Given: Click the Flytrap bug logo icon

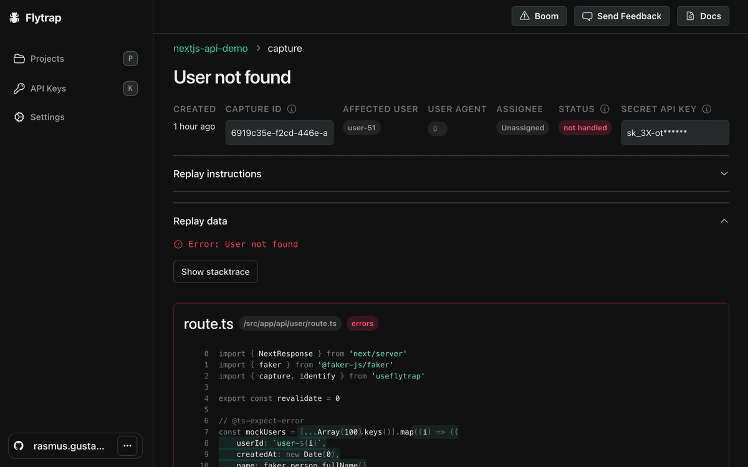Looking at the screenshot, I should coord(15,18).
